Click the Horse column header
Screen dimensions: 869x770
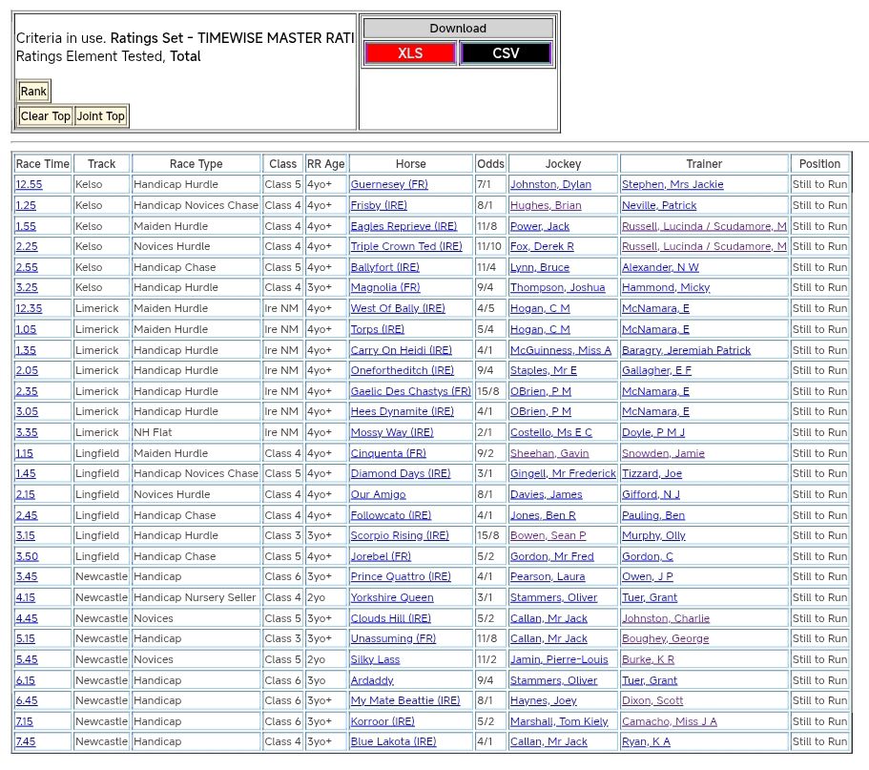tap(410, 164)
